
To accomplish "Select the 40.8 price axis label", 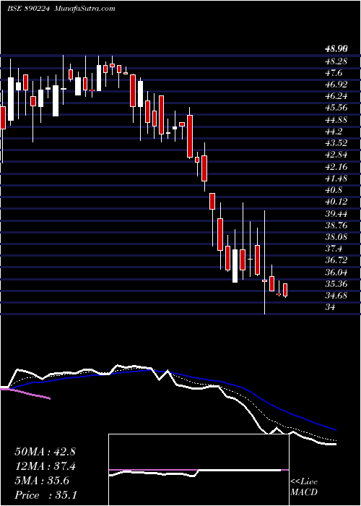I will click(334, 190).
